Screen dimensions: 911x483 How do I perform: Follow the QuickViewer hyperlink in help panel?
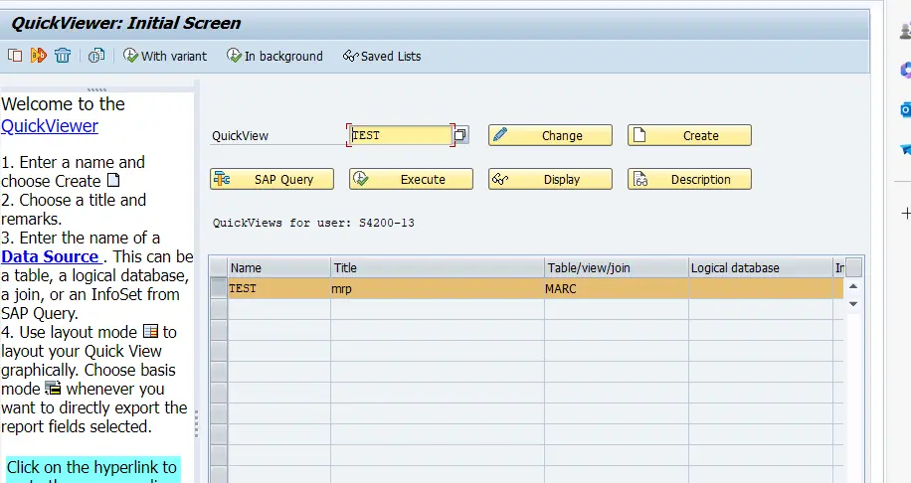(50, 126)
